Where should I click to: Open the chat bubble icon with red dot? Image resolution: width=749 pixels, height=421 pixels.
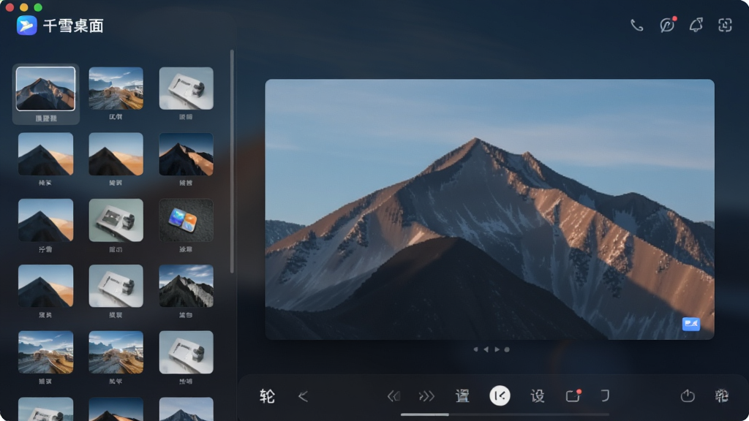click(x=667, y=25)
